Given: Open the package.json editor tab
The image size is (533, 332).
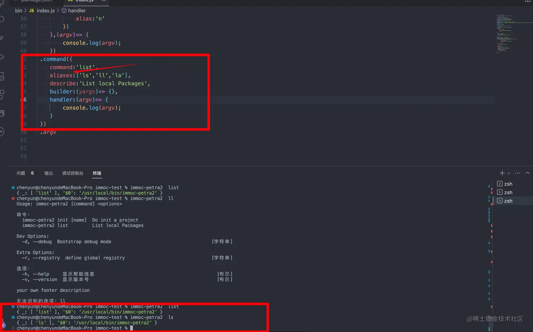Looking at the screenshot, I should click(x=36, y=1).
